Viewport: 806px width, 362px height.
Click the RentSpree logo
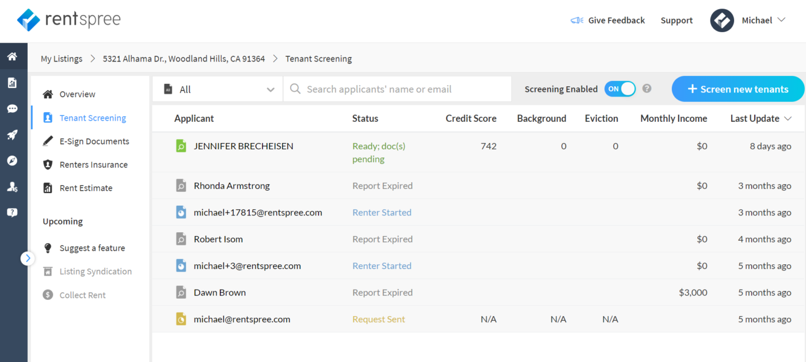pyautogui.click(x=69, y=20)
